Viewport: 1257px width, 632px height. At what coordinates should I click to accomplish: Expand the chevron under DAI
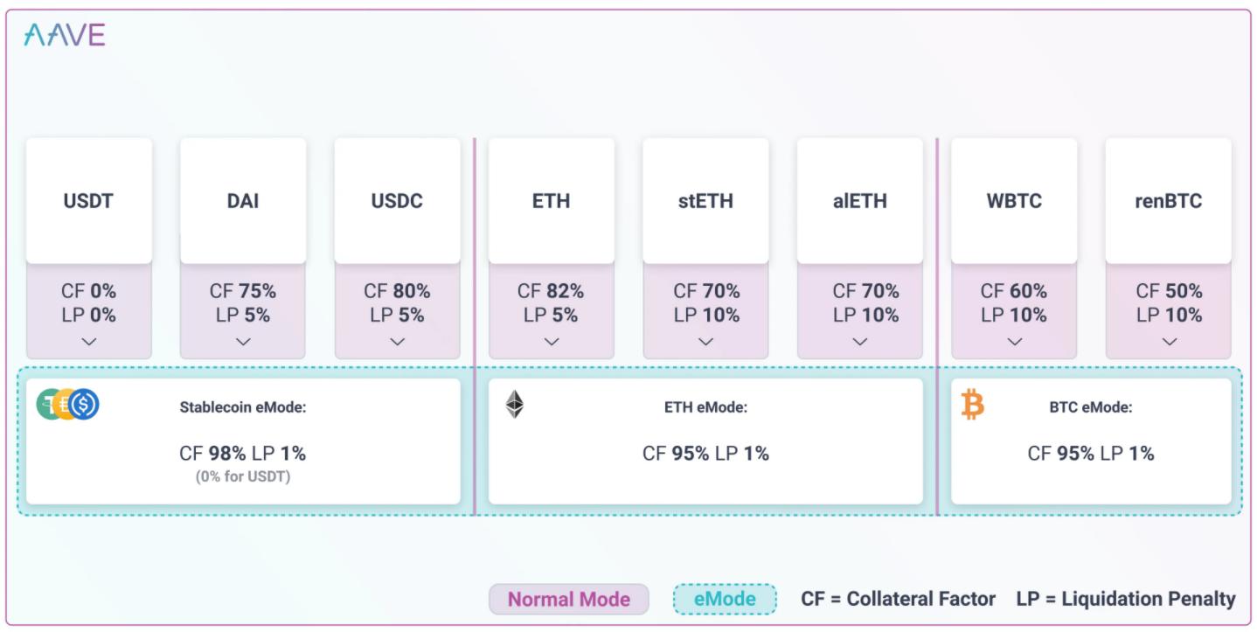(x=243, y=342)
